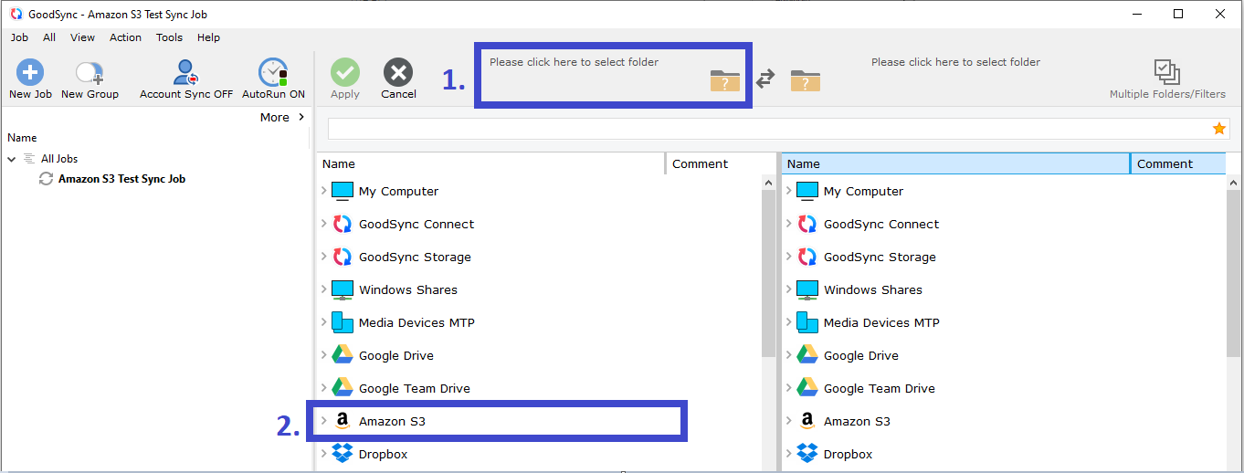
Task: Expand the More toolbar chevron
Action: pos(301,117)
